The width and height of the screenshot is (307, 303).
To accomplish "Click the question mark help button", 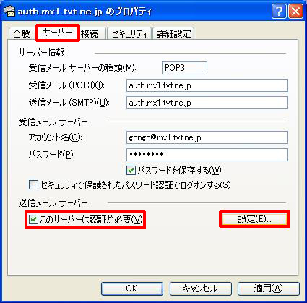I will (x=279, y=11).
